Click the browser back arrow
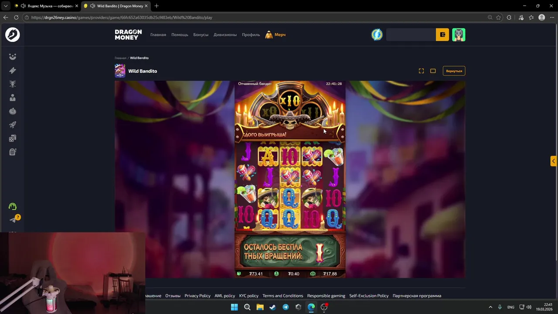Viewport: 558px width, 314px height. point(6,17)
